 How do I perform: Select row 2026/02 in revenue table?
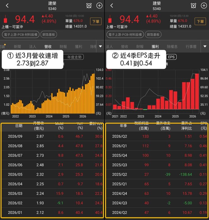pos(52,203)
